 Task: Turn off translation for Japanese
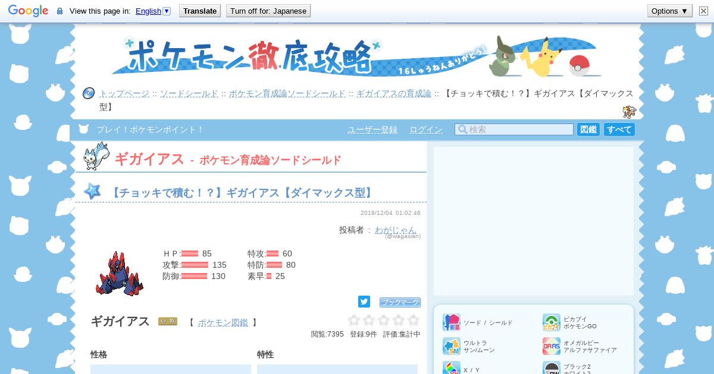tap(268, 11)
